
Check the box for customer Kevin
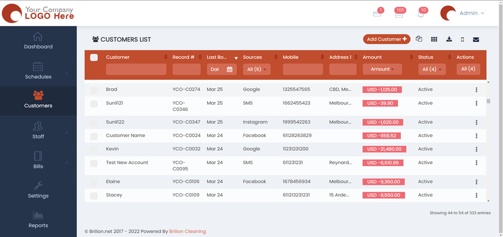94,150
